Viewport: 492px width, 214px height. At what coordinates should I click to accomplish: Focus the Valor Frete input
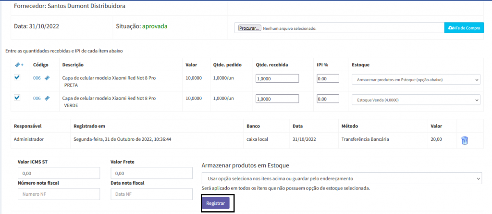[151, 173]
